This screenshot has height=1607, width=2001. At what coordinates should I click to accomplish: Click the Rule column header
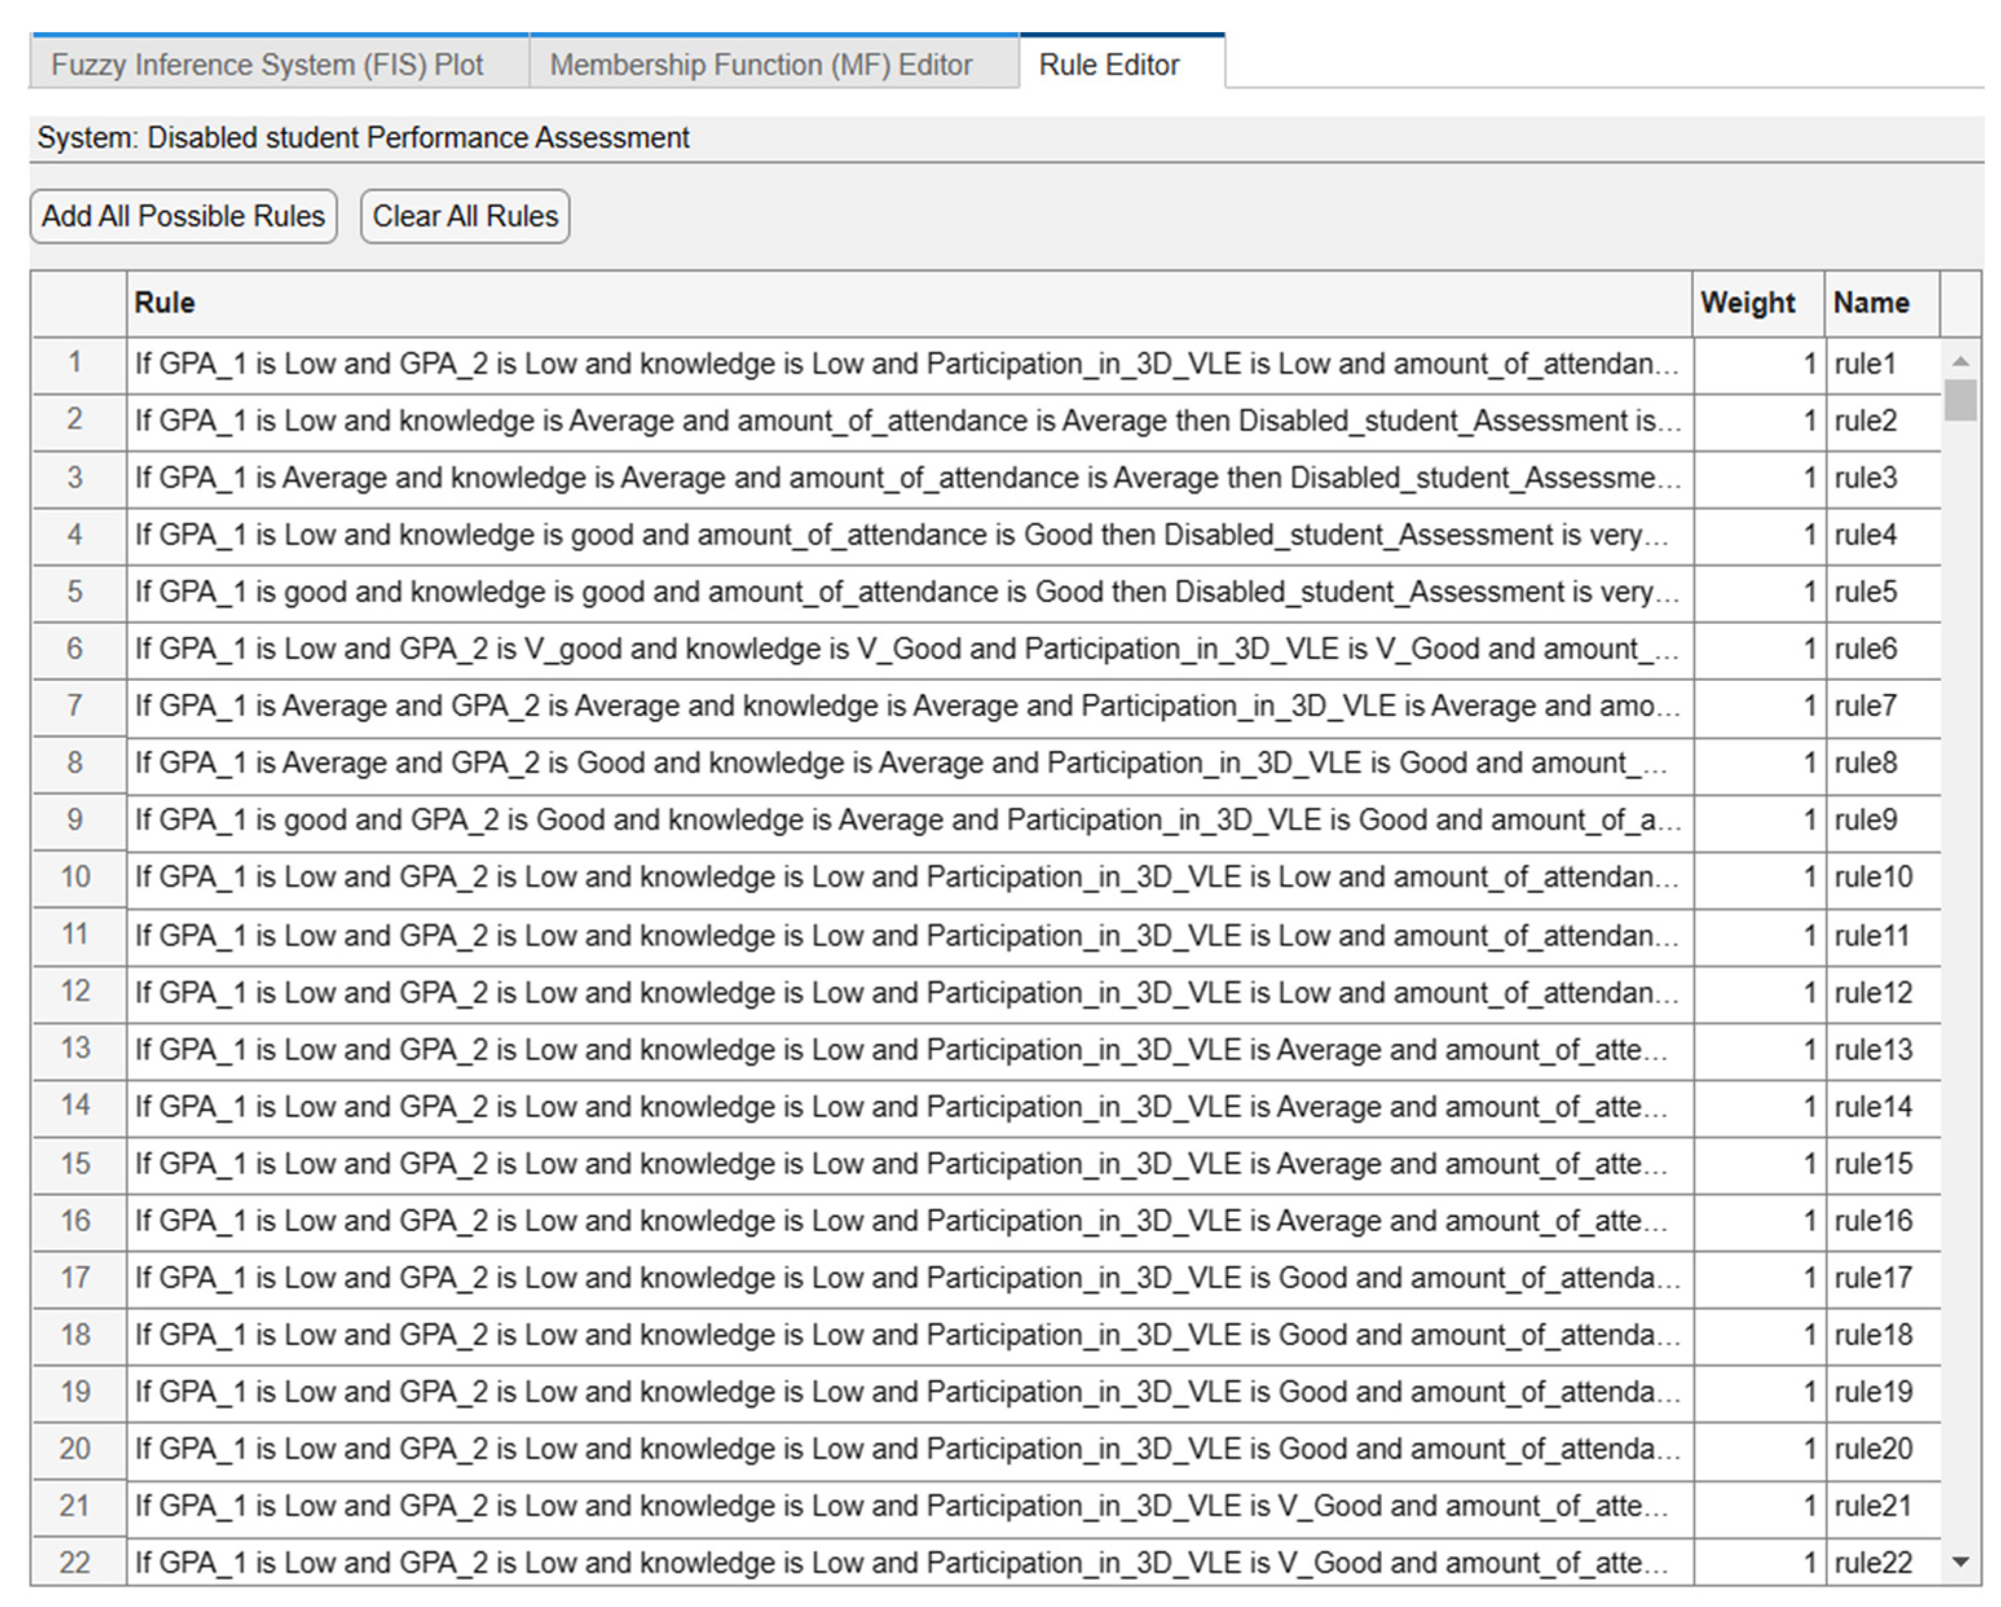(x=164, y=303)
